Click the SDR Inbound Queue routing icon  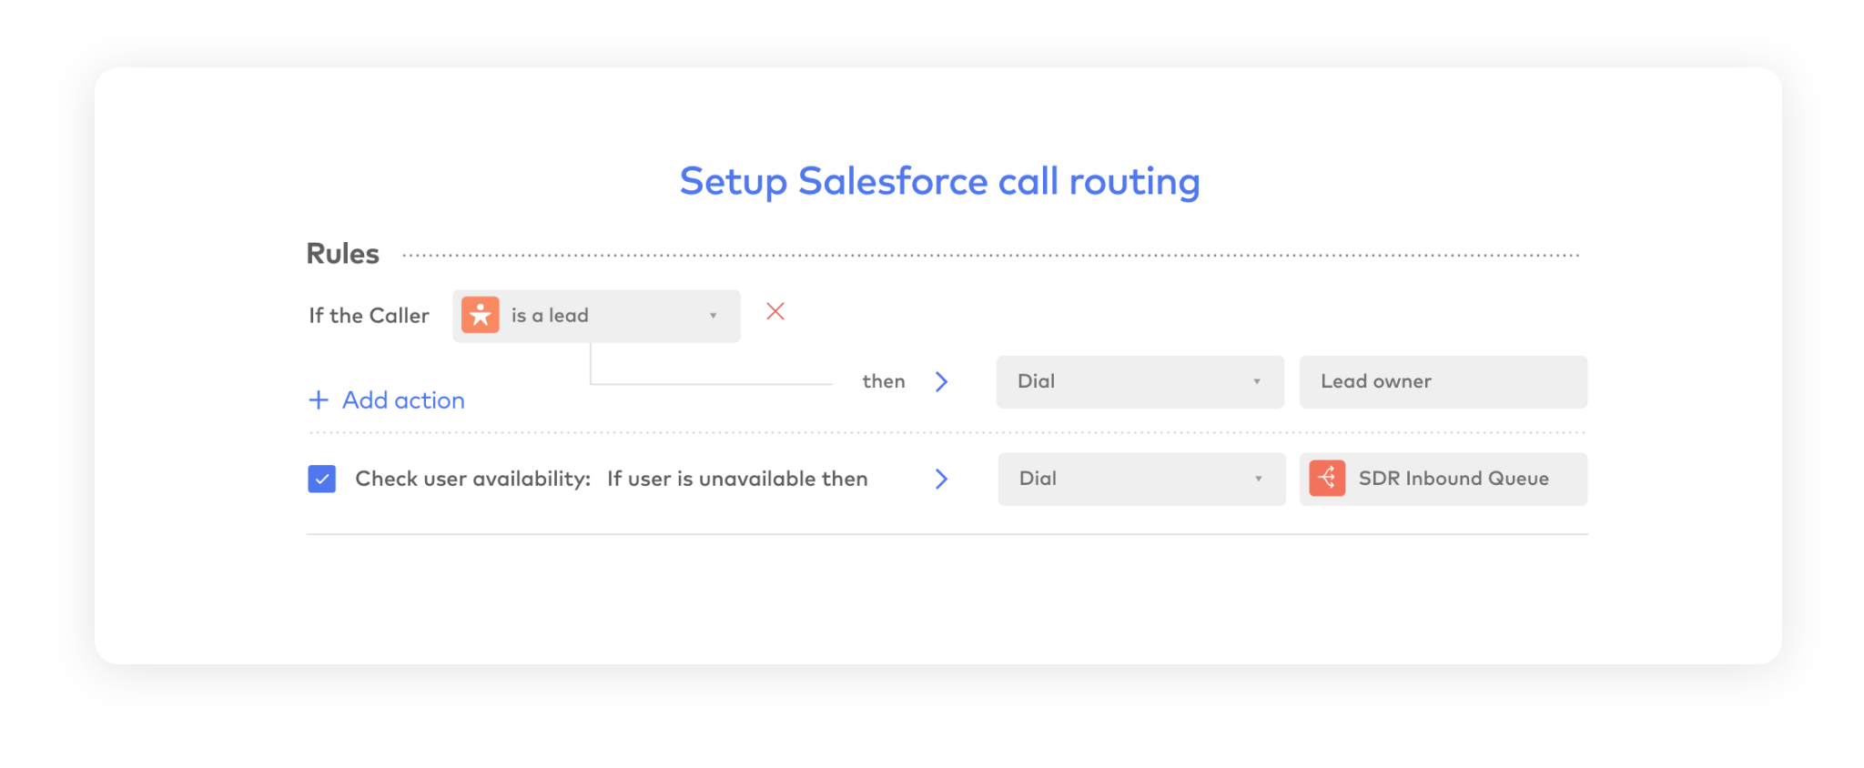[1327, 479]
